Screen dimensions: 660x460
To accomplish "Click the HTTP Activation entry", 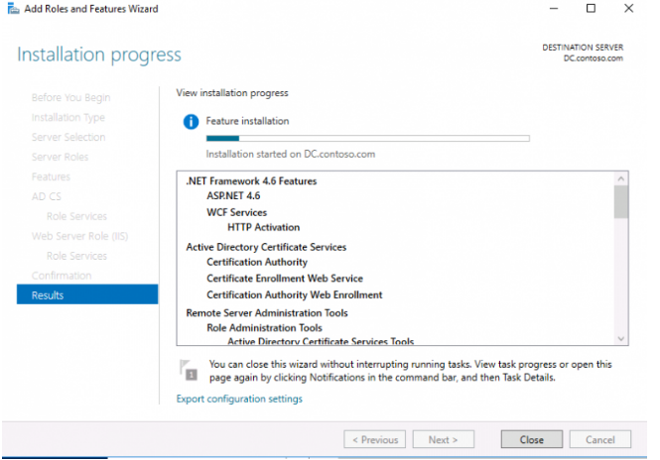I will 263,227.
